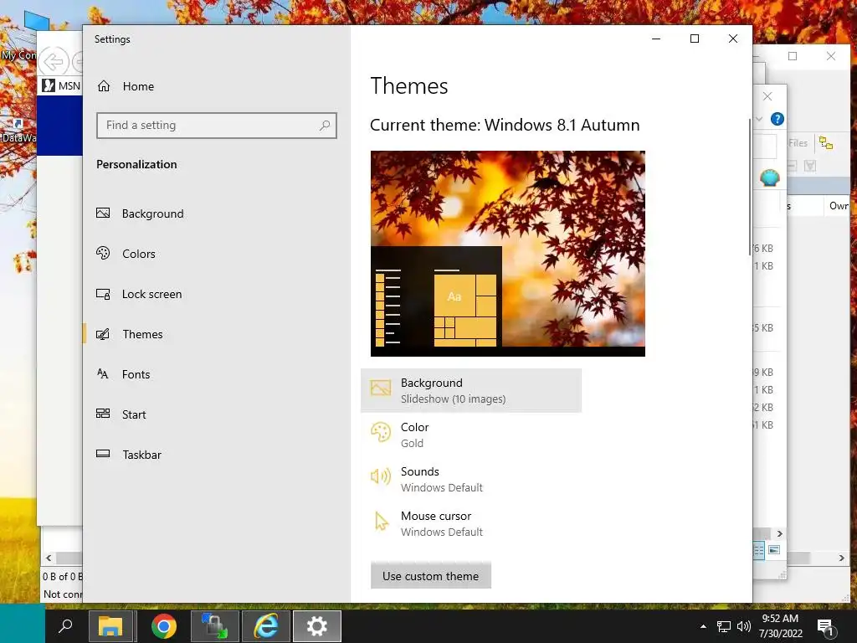Expand the chevron next to help icon
This screenshot has height=643, width=857.
[759, 119]
